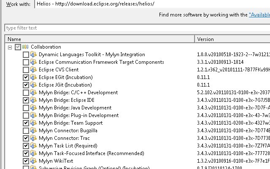The height and width of the screenshot is (169, 270).
Task: Click feature icon for Mylyn Bridge: C/C++ Development
Action: point(34,93)
